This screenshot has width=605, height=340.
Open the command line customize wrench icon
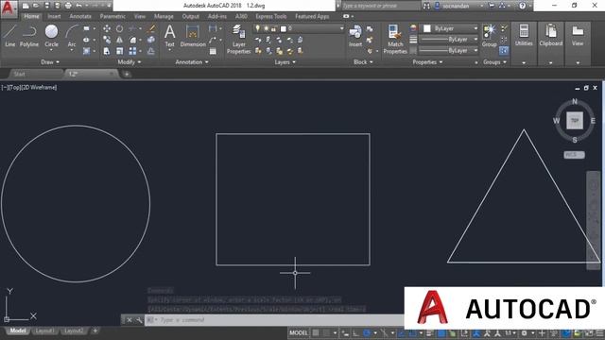139,320
